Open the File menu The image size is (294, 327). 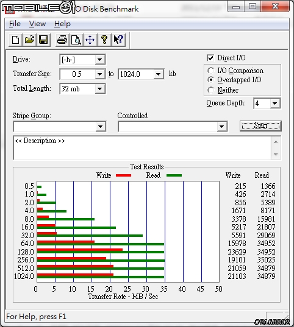point(15,24)
